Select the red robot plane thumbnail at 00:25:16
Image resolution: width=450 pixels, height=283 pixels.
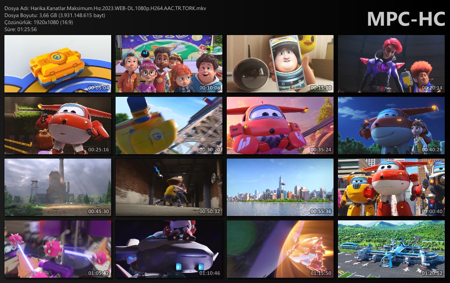tap(58, 126)
